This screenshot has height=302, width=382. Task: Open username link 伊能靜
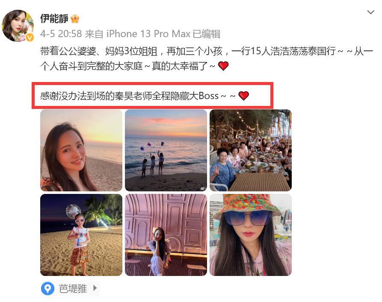[54, 18]
